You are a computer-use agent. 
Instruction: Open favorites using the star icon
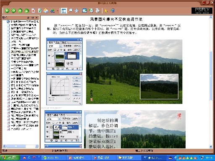pyautogui.click(x=76, y=10)
